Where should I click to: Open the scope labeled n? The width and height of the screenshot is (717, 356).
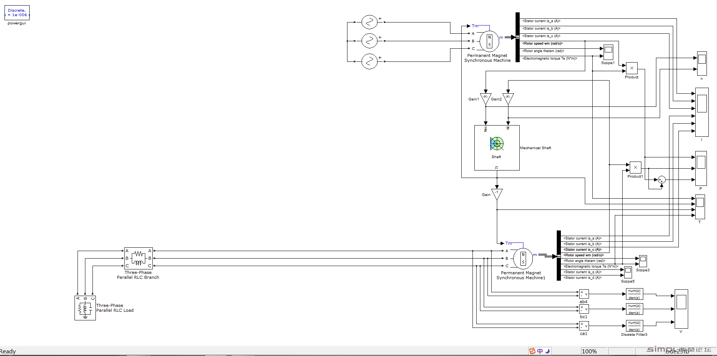point(702,64)
